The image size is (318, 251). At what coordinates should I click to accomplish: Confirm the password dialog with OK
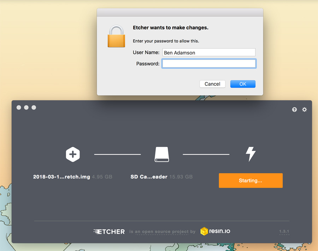coord(243,84)
